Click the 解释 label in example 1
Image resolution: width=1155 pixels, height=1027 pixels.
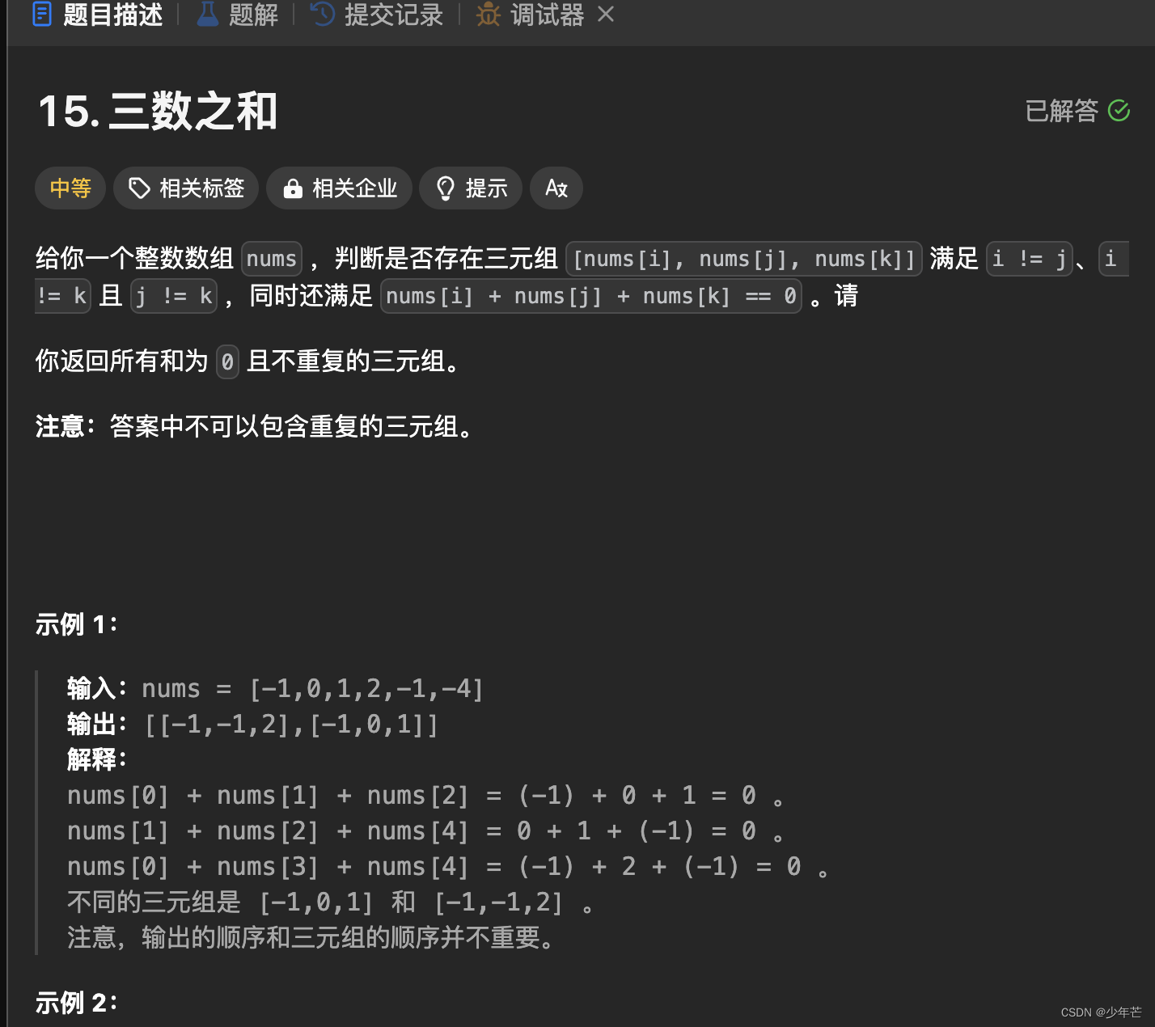[x=97, y=760]
